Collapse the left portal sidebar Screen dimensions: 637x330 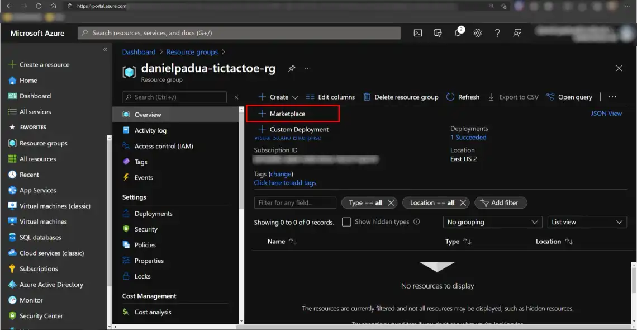point(105,50)
